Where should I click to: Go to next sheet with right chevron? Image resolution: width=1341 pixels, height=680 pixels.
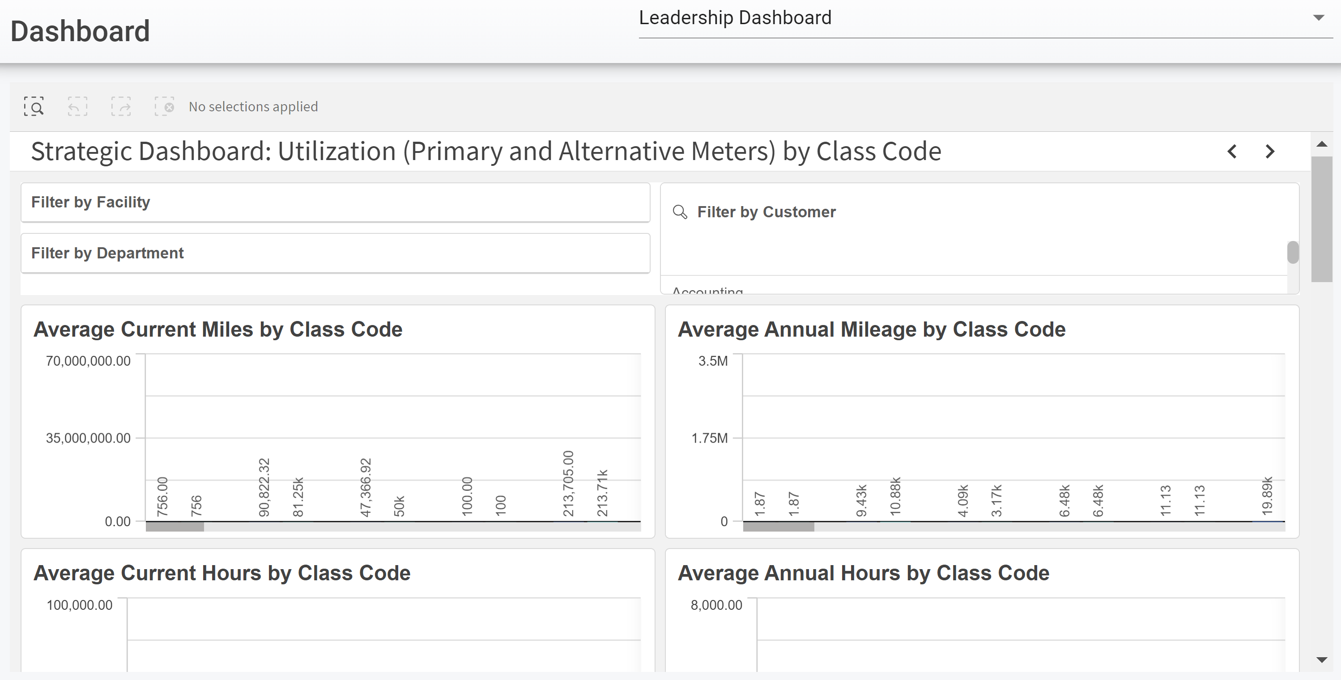1270,152
